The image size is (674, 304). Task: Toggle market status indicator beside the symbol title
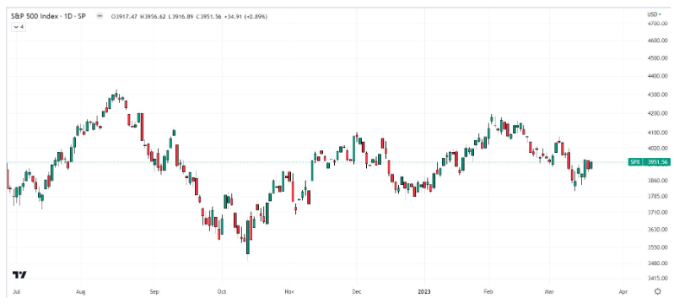pyautogui.click(x=100, y=16)
